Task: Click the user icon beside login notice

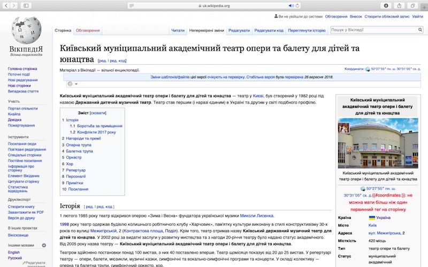Action: [276, 17]
